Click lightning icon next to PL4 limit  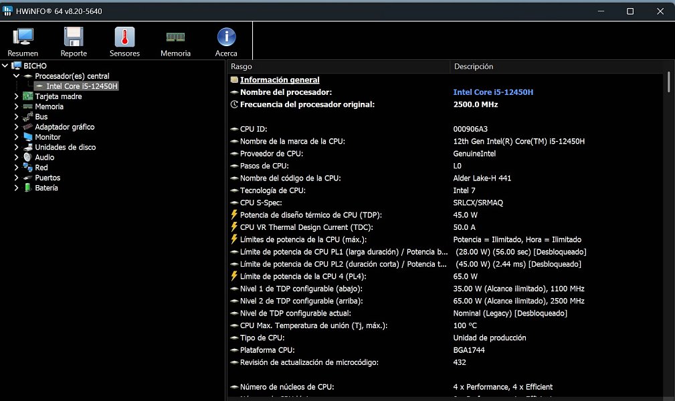pyautogui.click(x=234, y=276)
